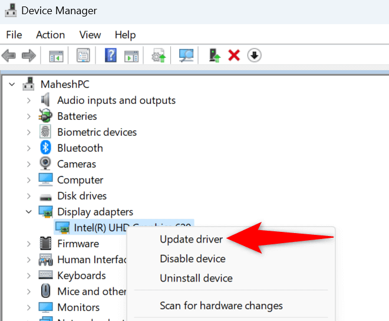Click the Keyboards icon
Image resolution: width=389 pixels, height=321 pixels.
(x=45, y=275)
